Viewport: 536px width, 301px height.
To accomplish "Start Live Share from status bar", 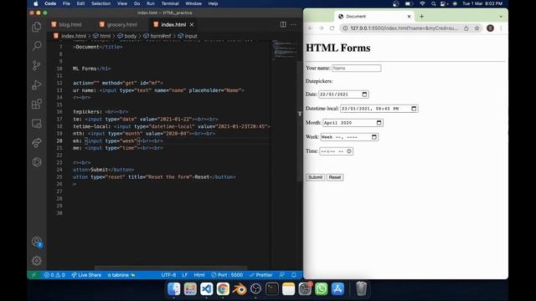I will click(x=86, y=275).
